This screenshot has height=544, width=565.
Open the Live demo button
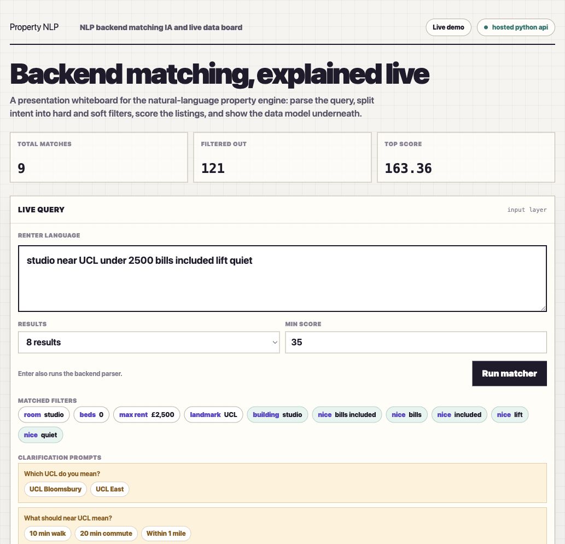(x=448, y=27)
